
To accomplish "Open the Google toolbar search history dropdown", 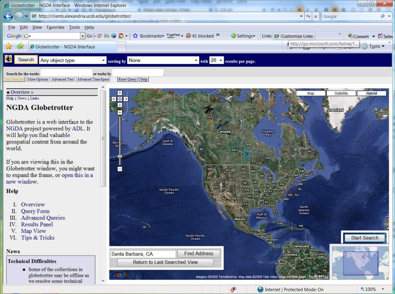I will 83,36.
